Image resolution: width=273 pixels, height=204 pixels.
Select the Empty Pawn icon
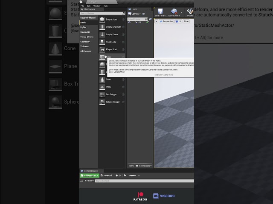click(102, 34)
